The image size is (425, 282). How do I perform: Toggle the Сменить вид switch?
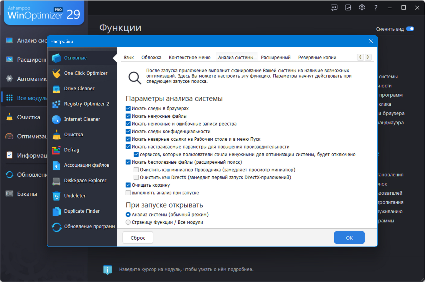pyautogui.click(x=410, y=29)
